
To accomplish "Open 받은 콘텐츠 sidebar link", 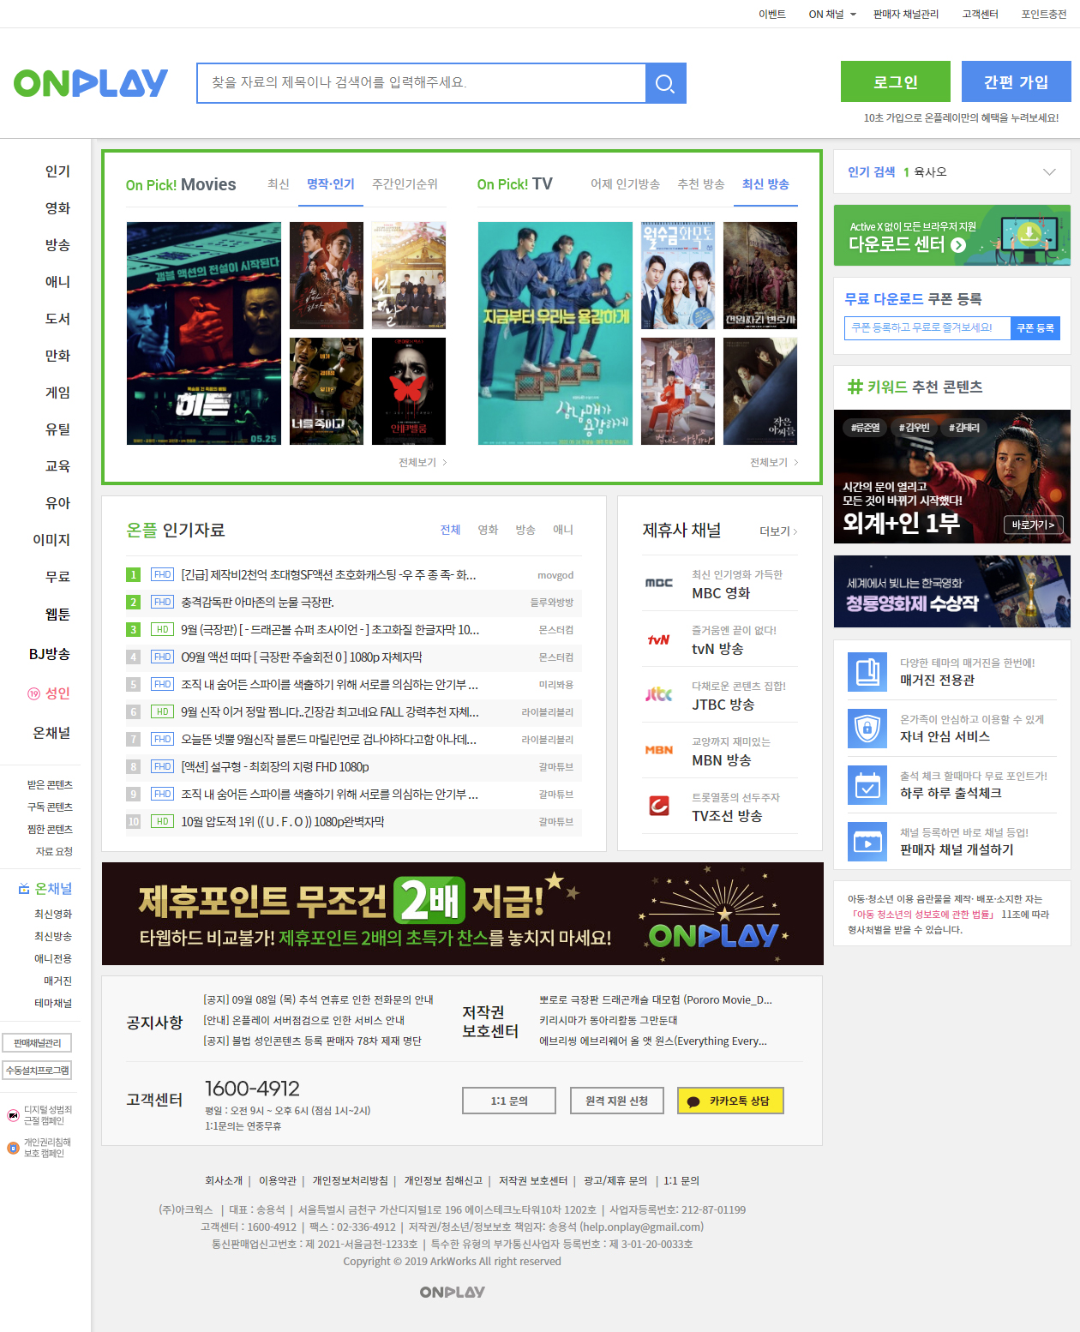I will (50, 785).
